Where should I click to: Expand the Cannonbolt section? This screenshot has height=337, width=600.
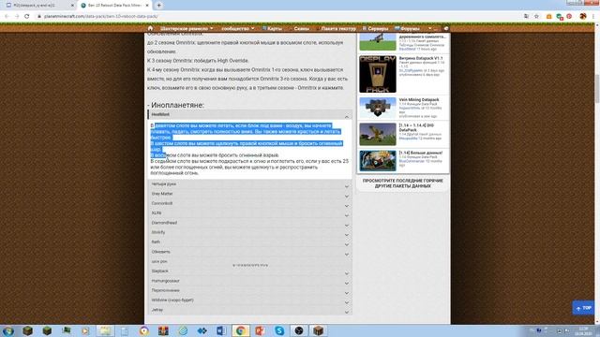tap(249, 203)
